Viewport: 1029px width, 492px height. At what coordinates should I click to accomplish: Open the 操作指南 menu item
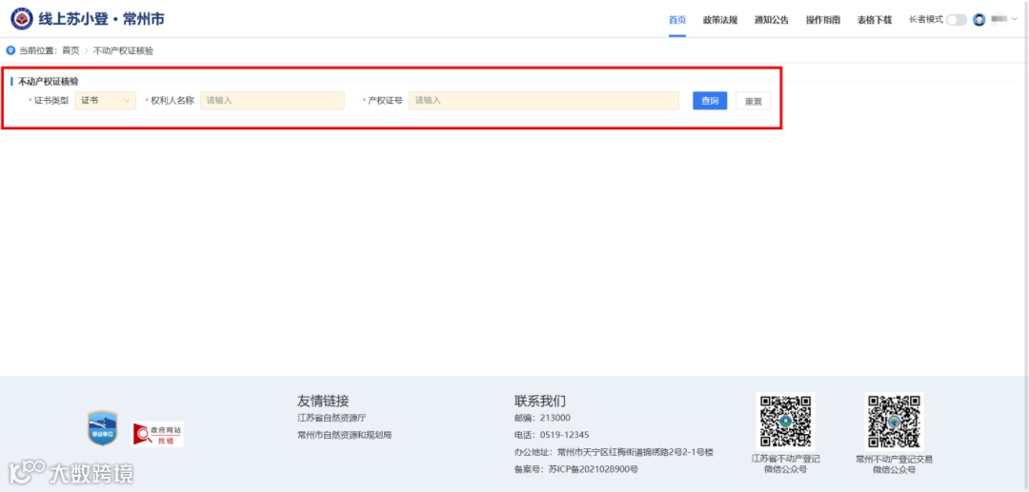pos(823,20)
